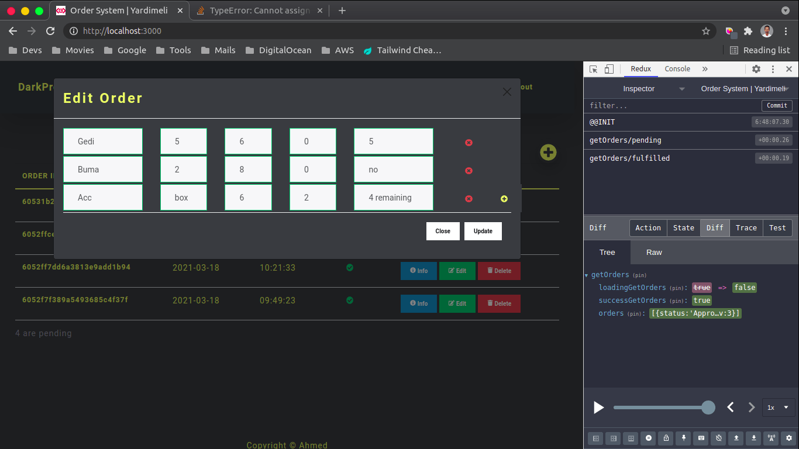Screen dimensions: 799x449
Task: Open Redux DevTools settings at bottom
Action: 789,438
